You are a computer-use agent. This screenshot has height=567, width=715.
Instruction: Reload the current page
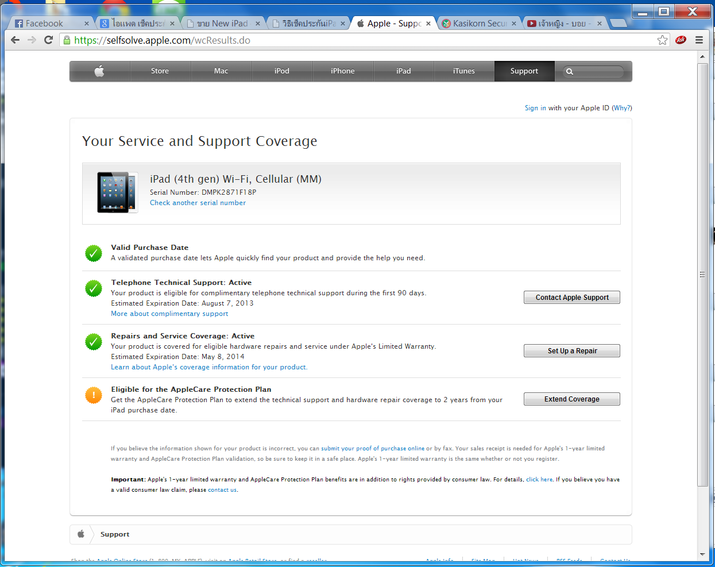point(49,40)
